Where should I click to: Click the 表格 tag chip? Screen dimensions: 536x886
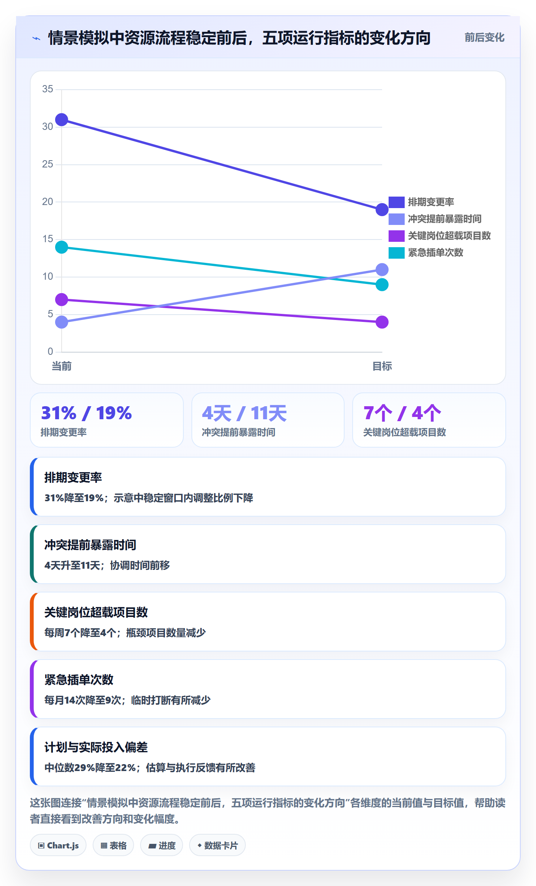(x=113, y=845)
